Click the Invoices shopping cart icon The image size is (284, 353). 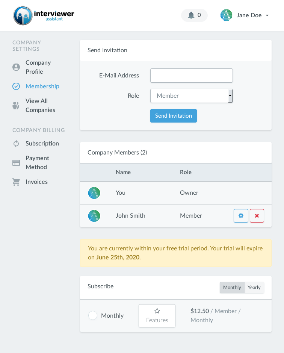pyautogui.click(x=16, y=182)
